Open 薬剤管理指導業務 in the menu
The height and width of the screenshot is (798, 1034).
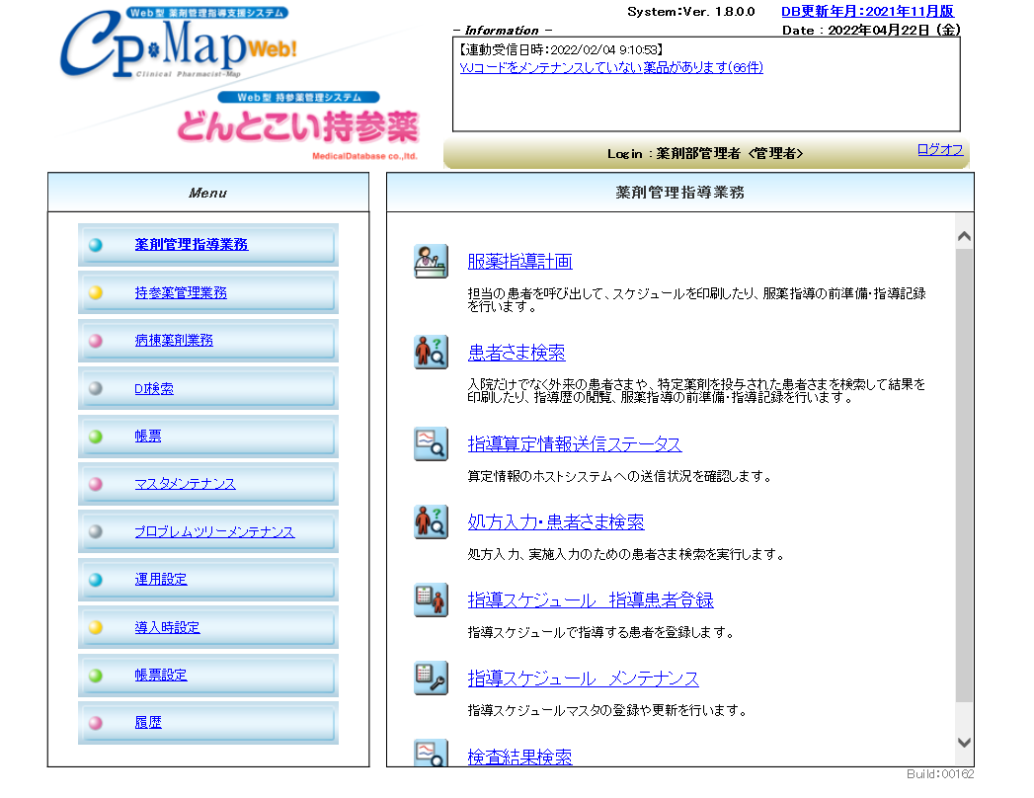[191, 245]
